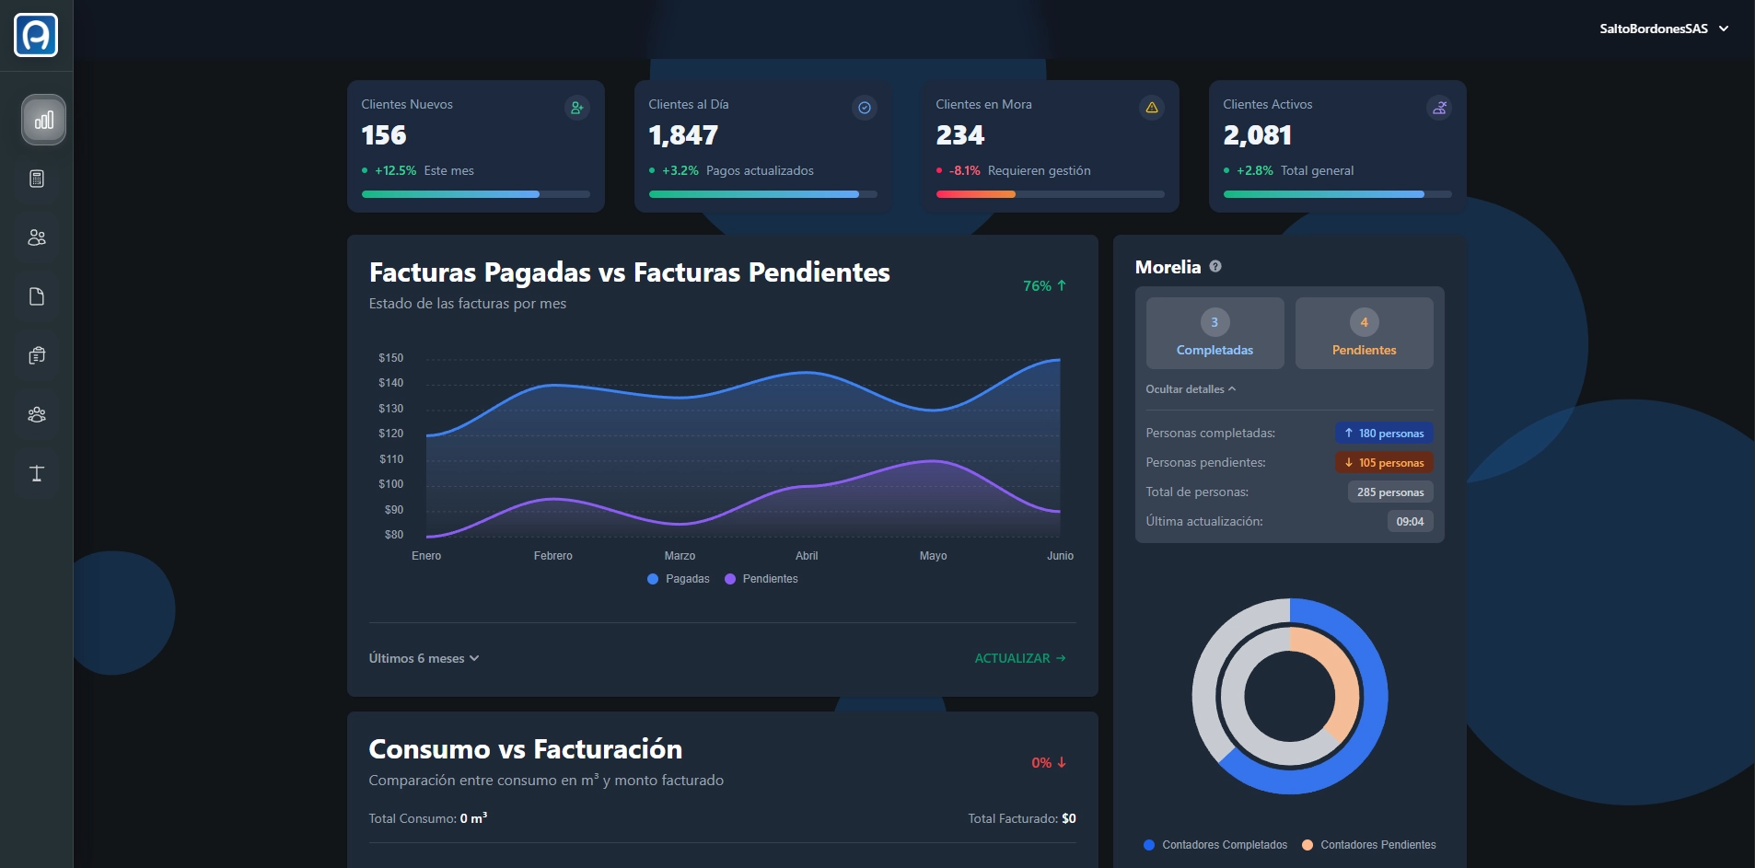Click the warning icon on Clientes en Mora

tap(1151, 108)
